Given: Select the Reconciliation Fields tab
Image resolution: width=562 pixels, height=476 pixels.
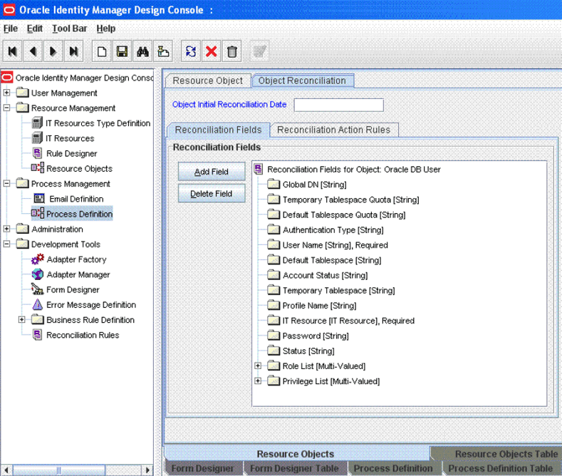Looking at the screenshot, I should point(218,130).
